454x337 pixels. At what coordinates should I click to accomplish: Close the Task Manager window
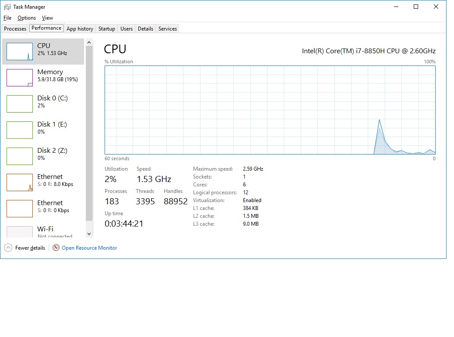pos(436,7)
